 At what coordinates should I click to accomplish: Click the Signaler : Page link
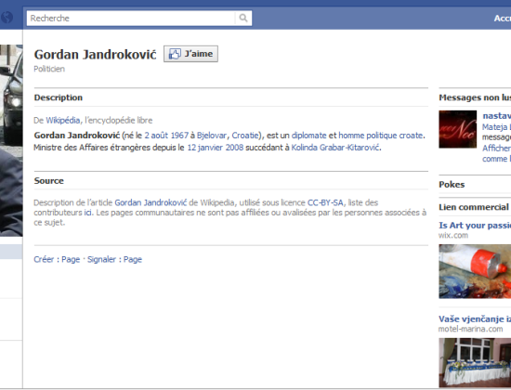(114, 259)
